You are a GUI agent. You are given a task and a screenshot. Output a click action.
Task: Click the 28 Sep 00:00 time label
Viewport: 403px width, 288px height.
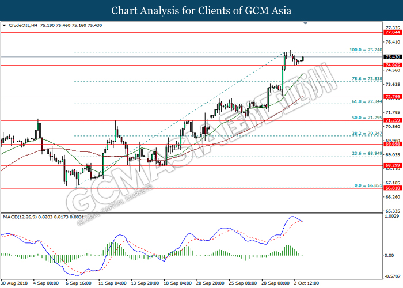pos(275,283)
